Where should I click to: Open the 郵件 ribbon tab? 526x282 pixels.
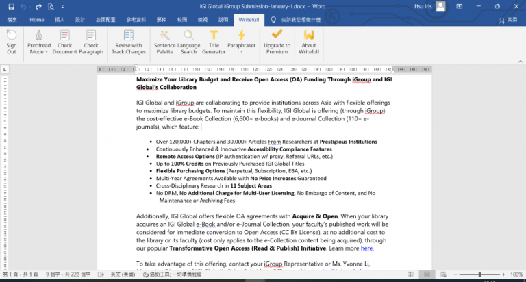point(162,20)
